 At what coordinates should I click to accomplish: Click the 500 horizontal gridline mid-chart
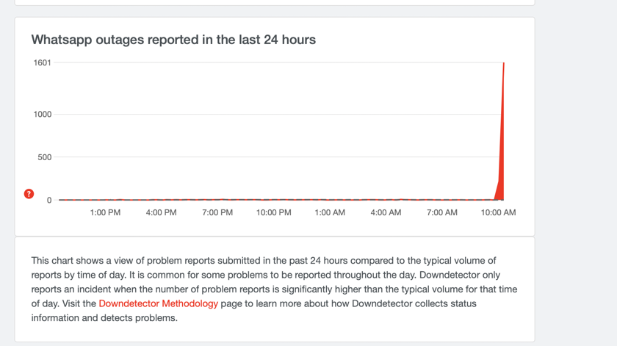(x=279, y=157)
